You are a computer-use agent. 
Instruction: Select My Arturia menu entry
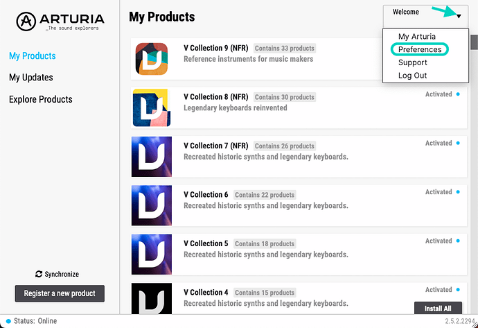[417, 36]
